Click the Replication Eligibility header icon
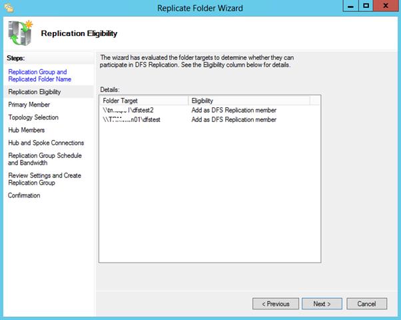This screenshot has width=401, height=320. click(x=21, y=32)
